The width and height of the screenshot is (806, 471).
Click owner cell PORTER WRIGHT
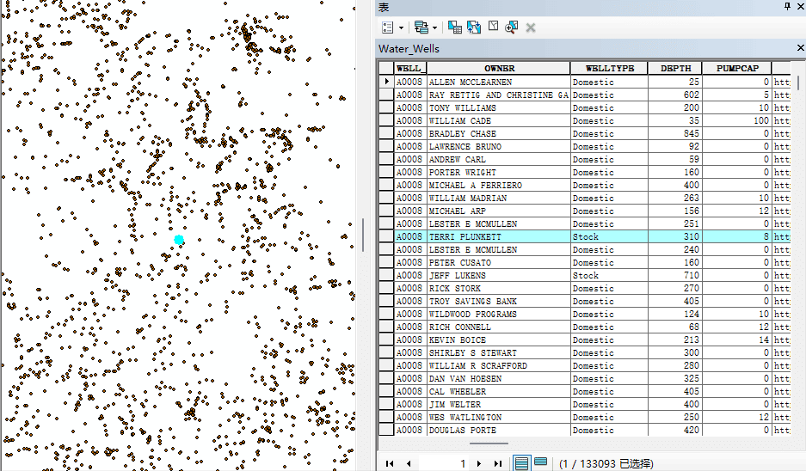click(x=499, y=172)
